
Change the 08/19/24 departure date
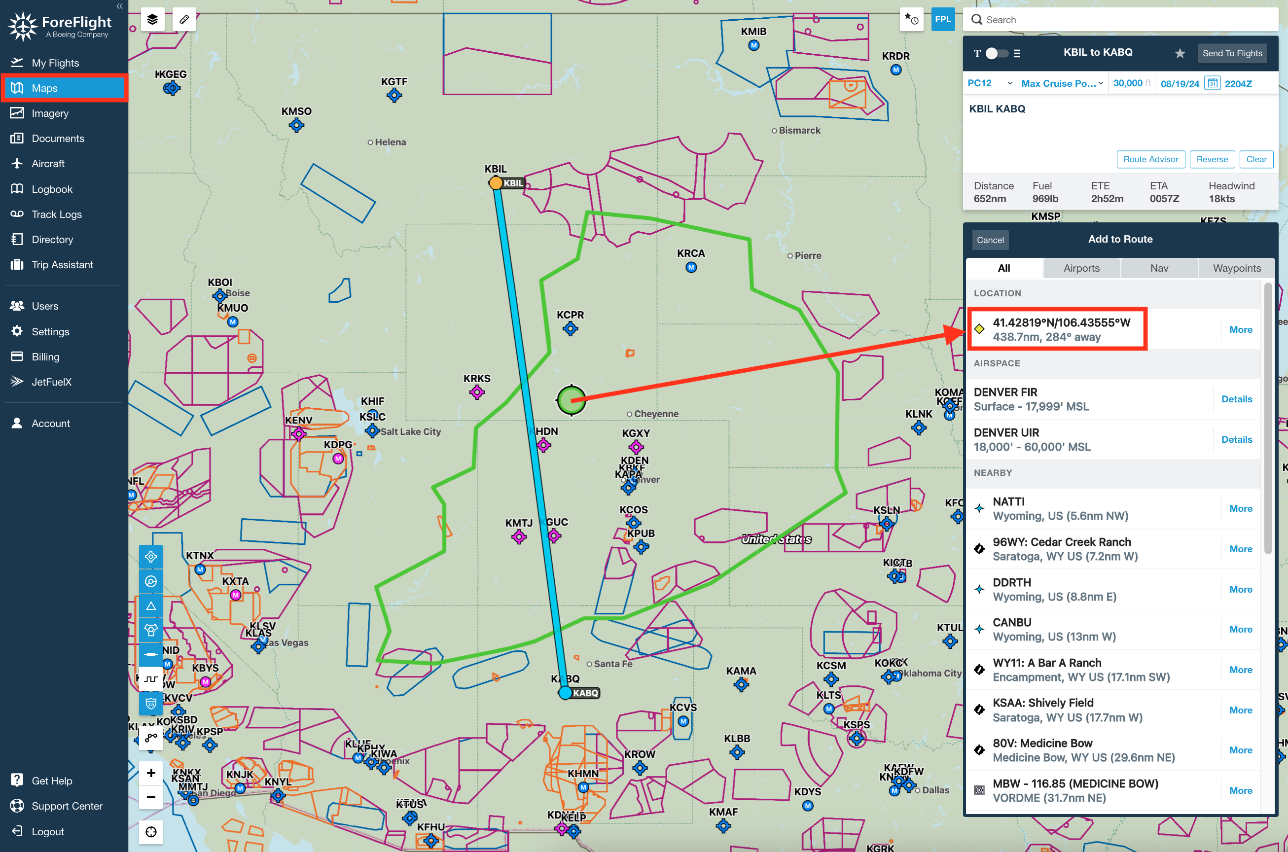click(1180, 84)
